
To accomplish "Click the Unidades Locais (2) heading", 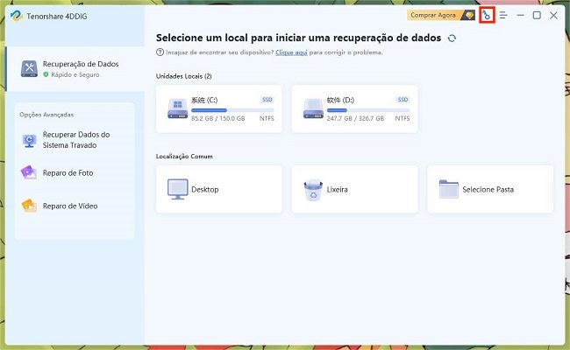I will (183, 76).
